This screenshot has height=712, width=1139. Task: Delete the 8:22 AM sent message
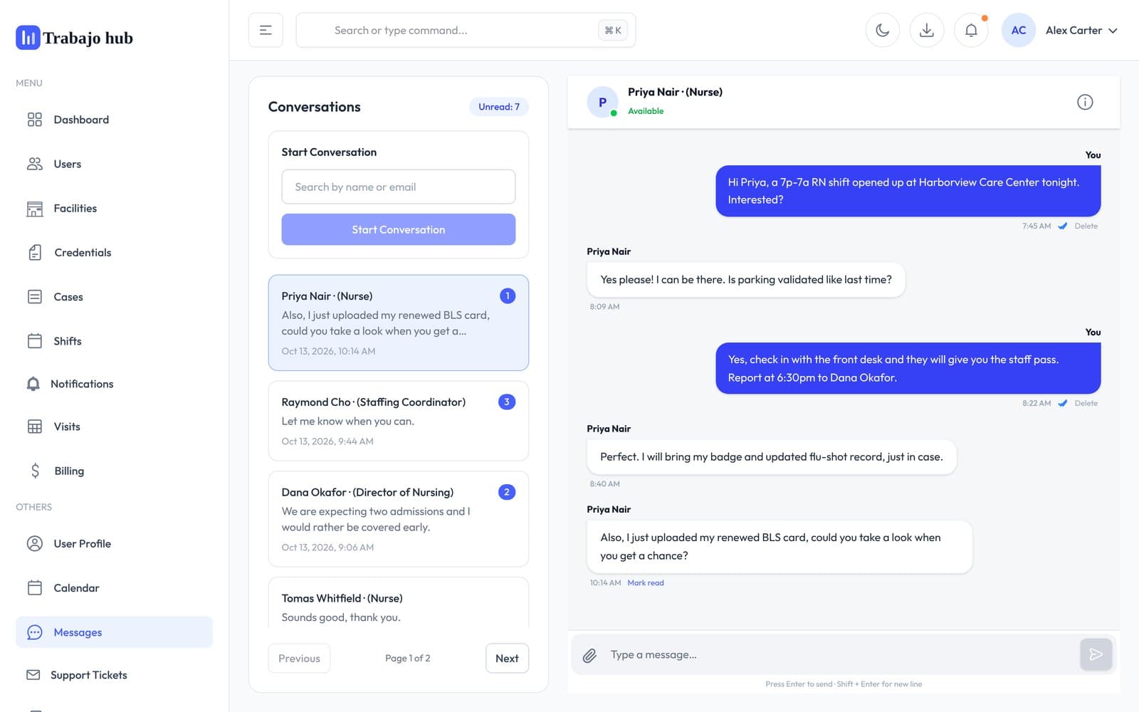point(1086,403)
